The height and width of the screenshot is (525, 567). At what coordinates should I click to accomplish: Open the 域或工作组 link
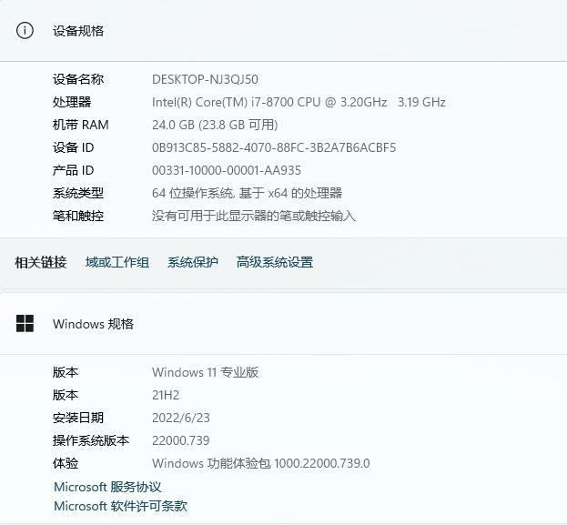(117, 262)
